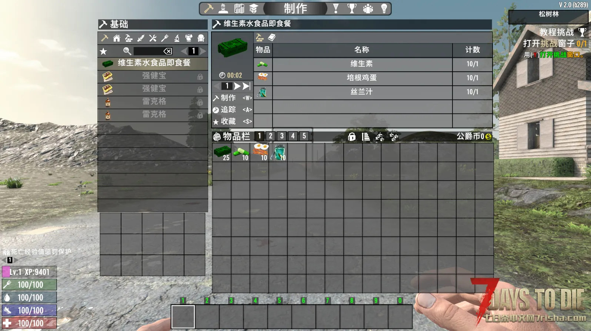Switch to inventory page 2
The width and height of the screenshot is (591, 331).
271,136
